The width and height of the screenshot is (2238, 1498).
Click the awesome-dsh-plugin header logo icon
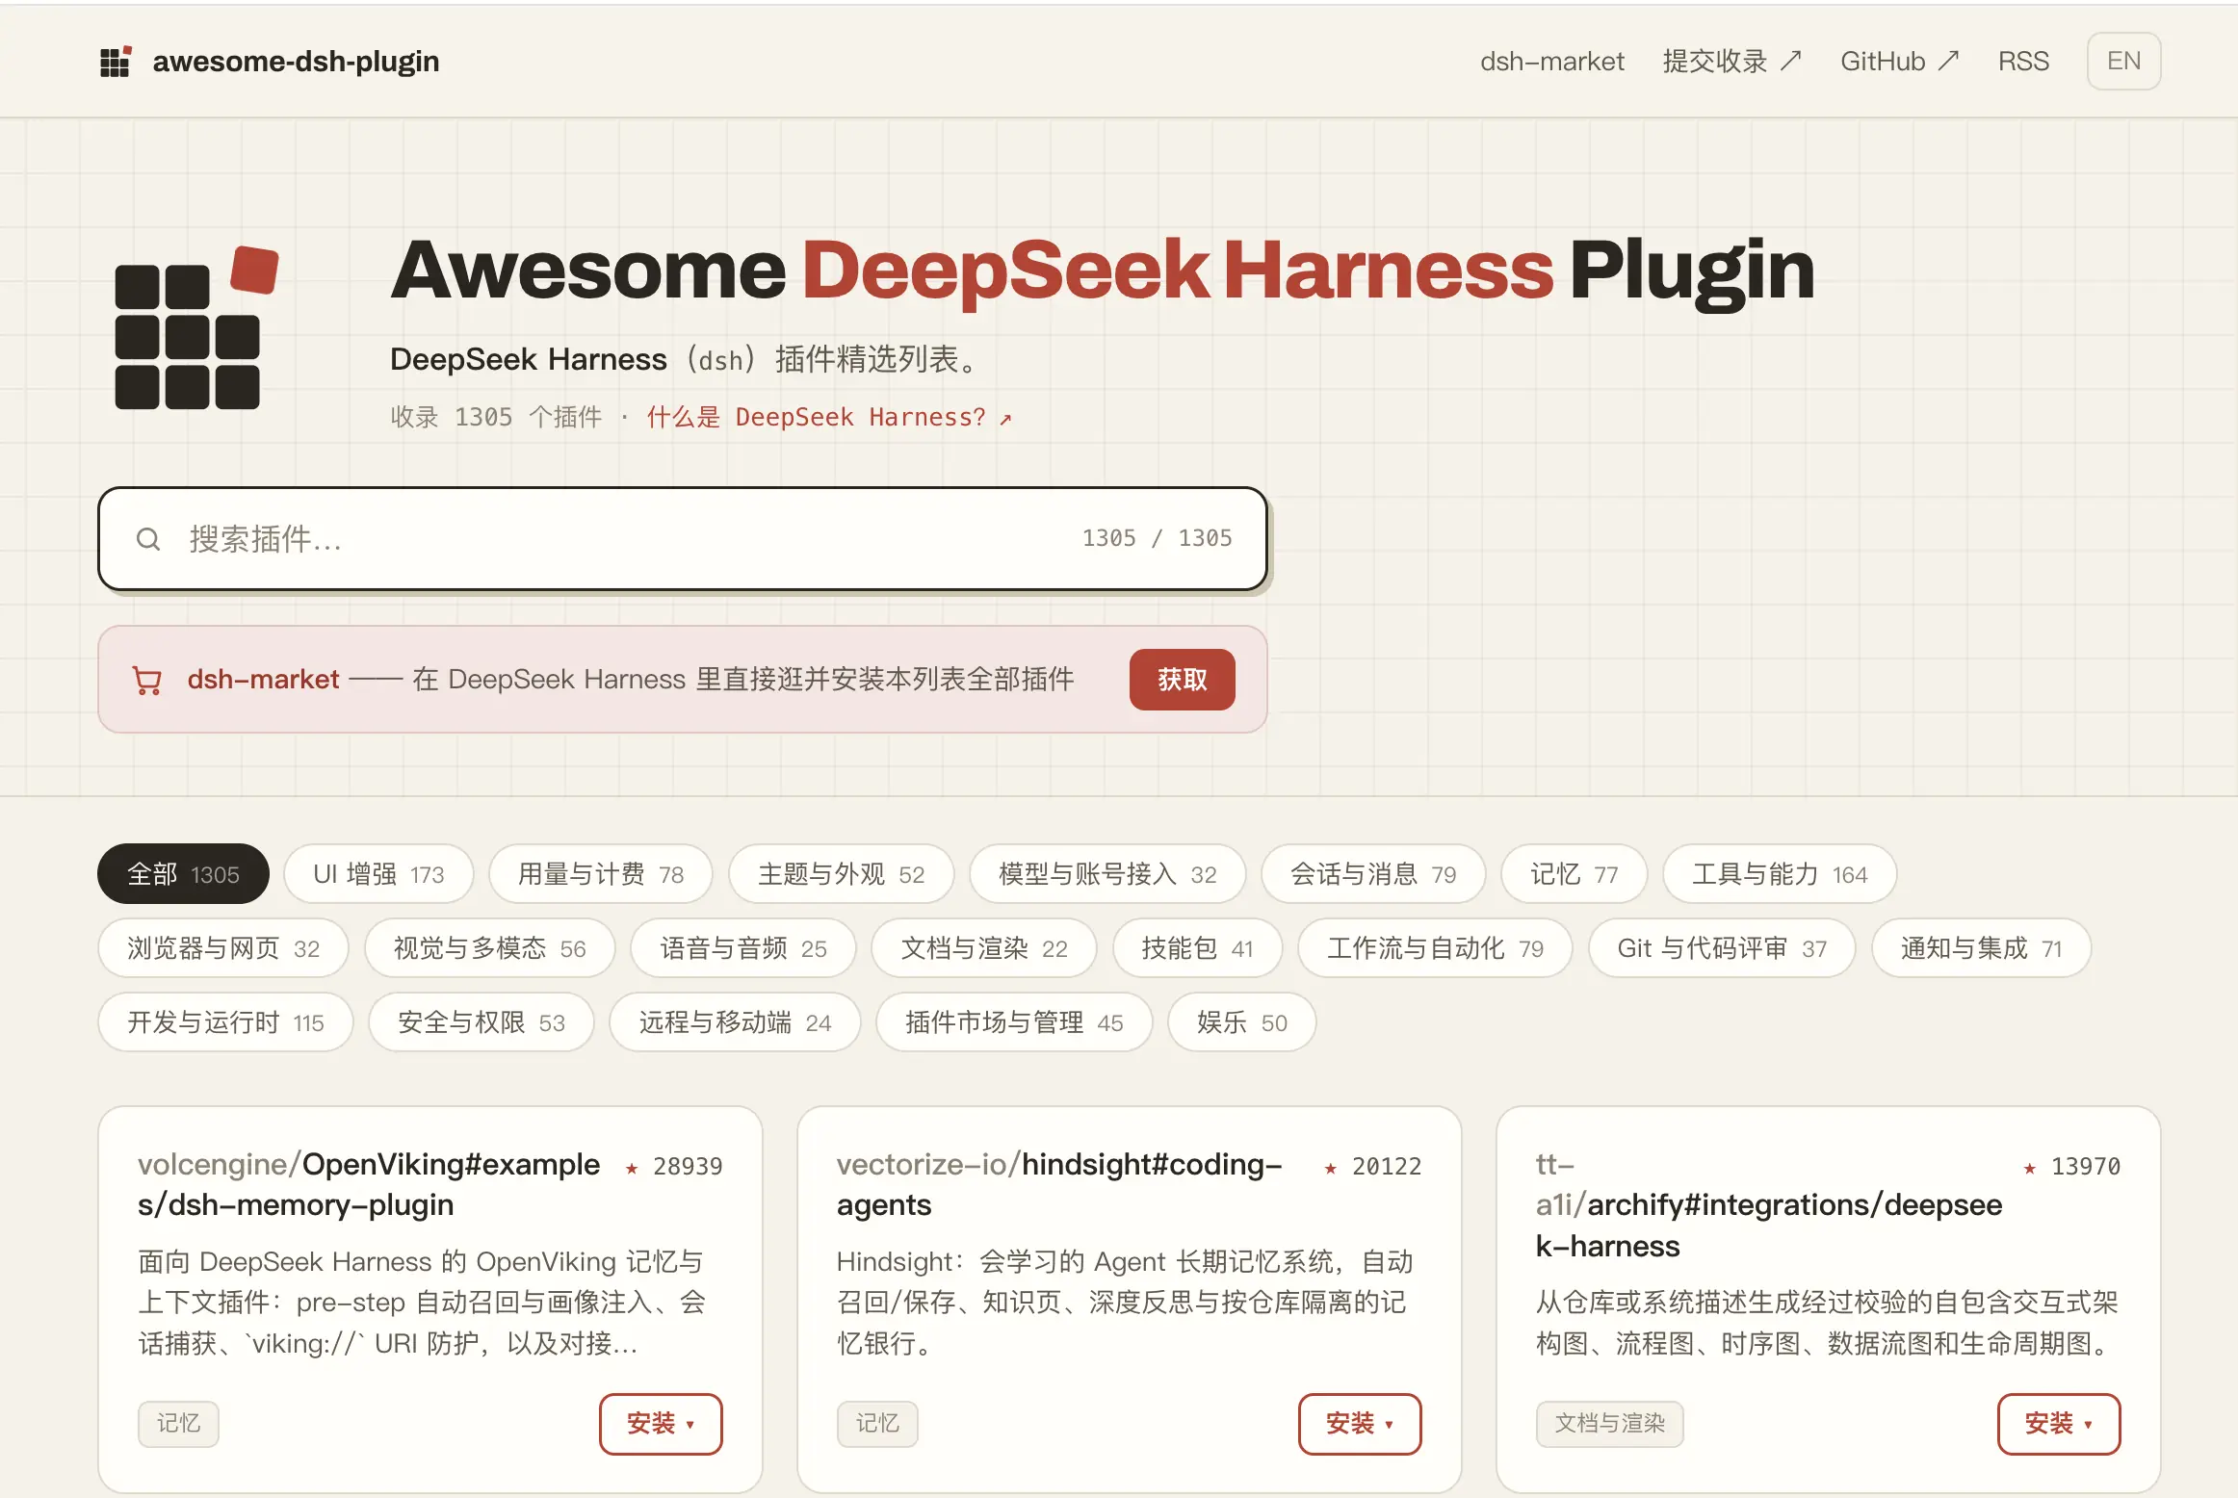[116, 62]
